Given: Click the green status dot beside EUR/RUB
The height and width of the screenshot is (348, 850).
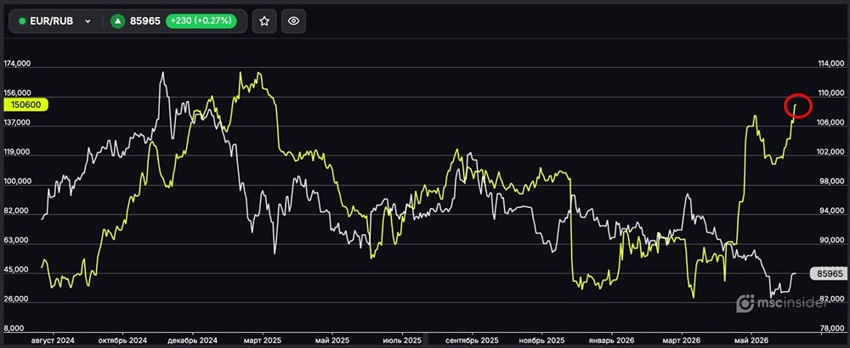Looking at the screenshot, I should click(22, 21).
